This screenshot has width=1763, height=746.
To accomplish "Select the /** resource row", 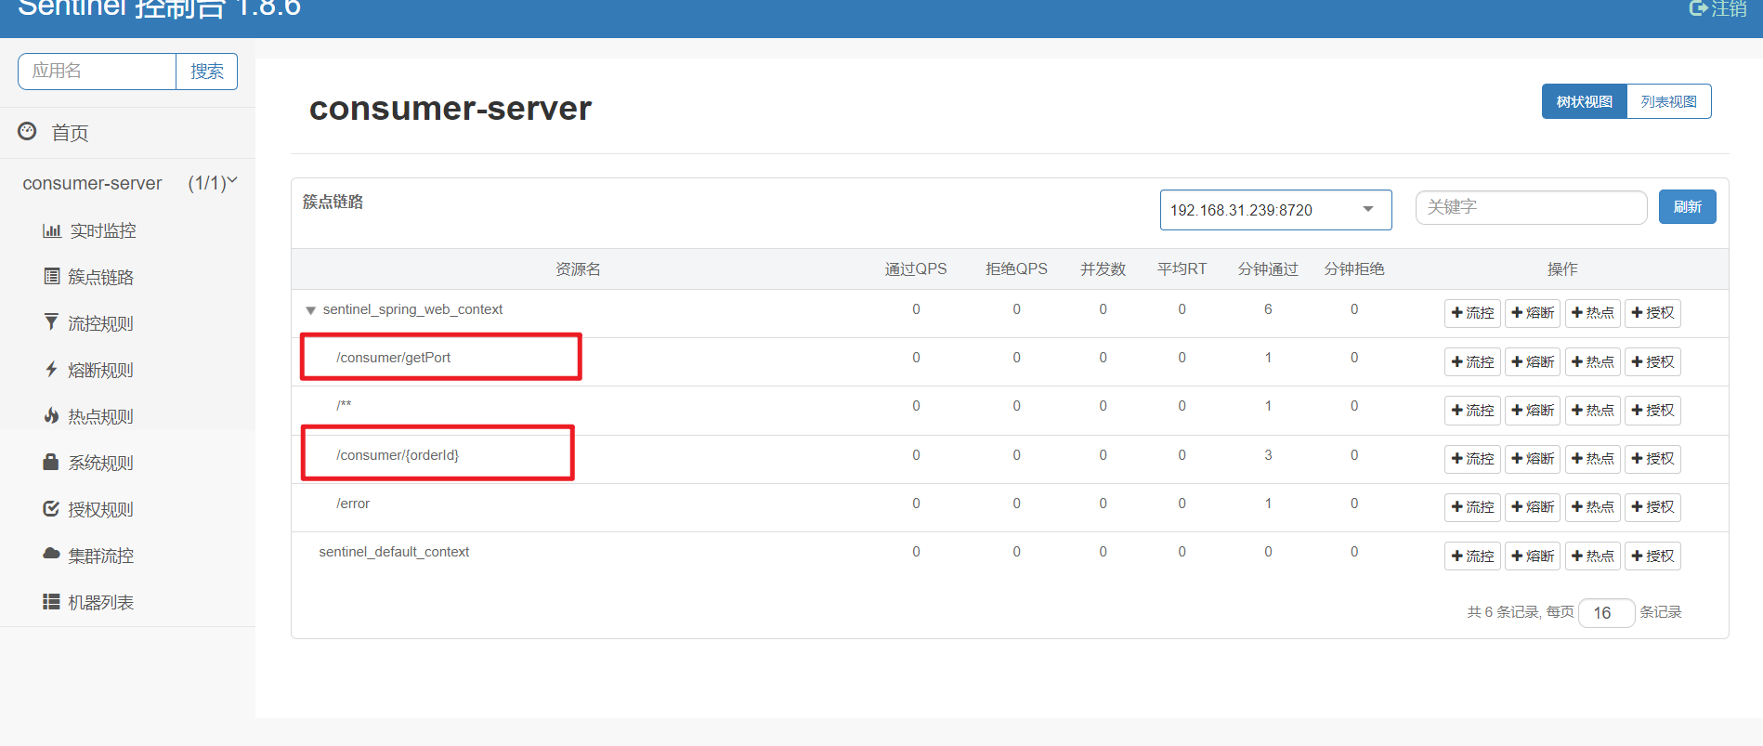I will click(1010, 411).
